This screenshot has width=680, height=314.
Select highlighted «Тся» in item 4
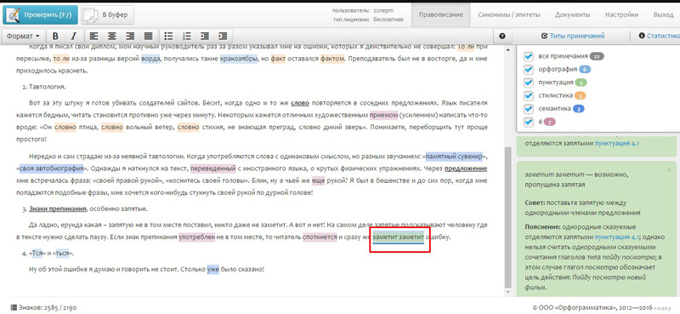point(37,253)
